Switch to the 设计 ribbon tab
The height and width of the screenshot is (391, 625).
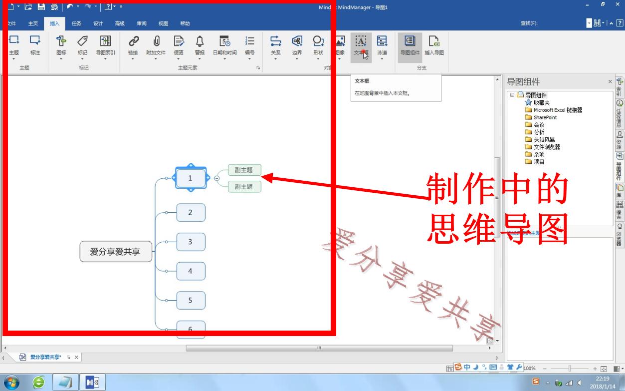coord(98,23)
